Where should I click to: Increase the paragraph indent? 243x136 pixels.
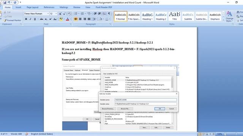[99, 14]
